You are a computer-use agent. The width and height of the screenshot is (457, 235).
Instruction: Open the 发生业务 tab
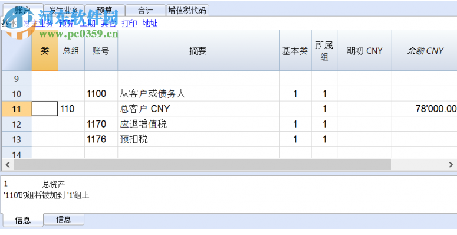[64, 11]
